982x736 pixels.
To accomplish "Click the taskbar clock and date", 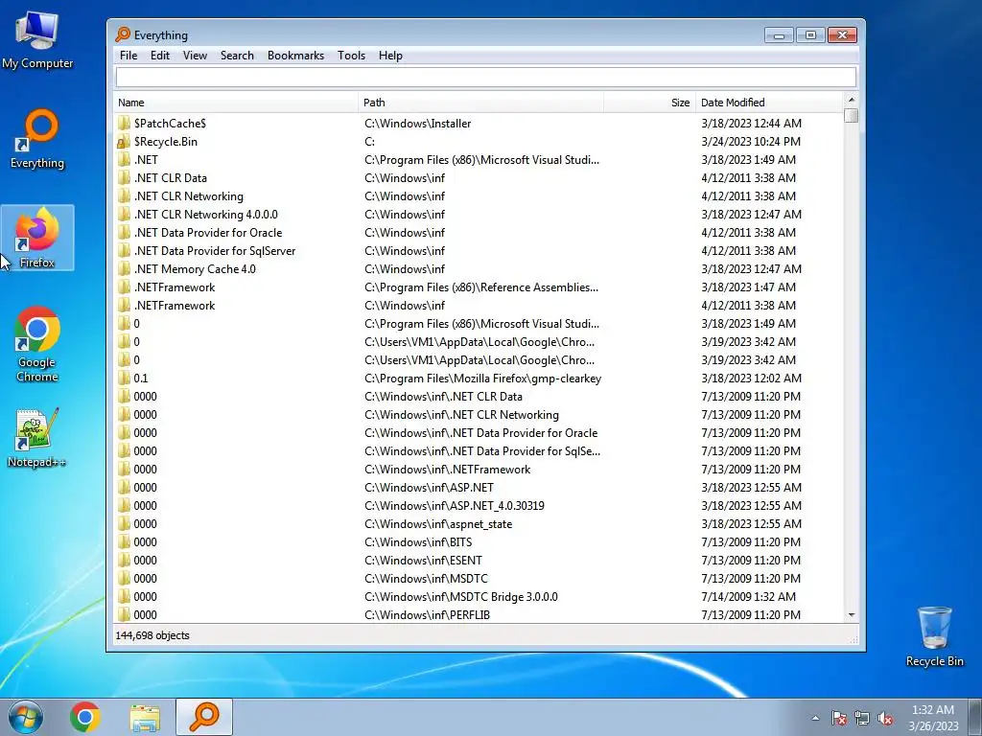I will tap(933, 718).
